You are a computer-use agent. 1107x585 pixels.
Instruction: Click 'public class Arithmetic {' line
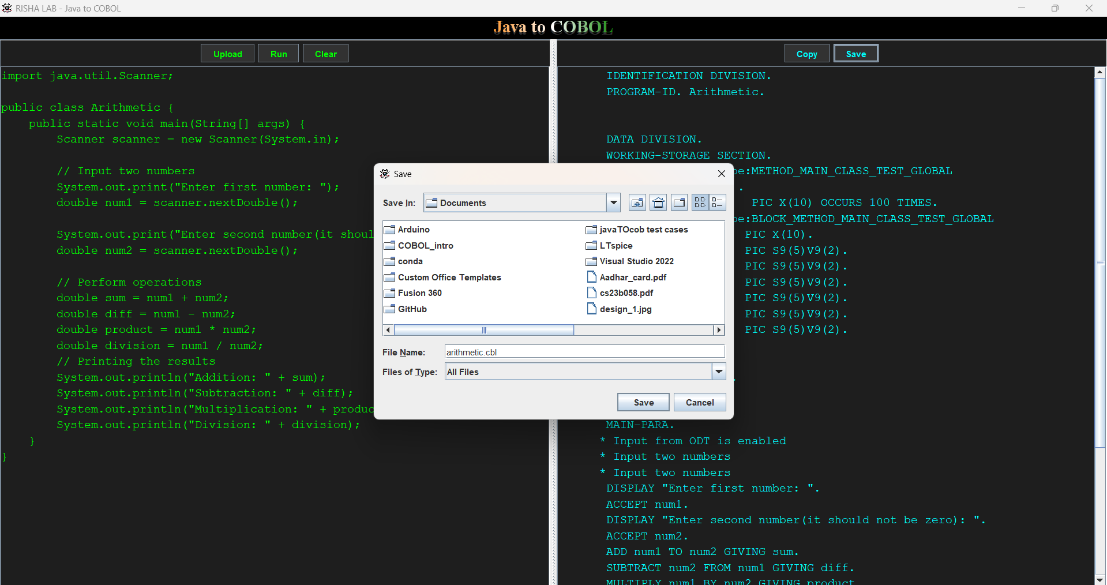[x=87, y=107]
